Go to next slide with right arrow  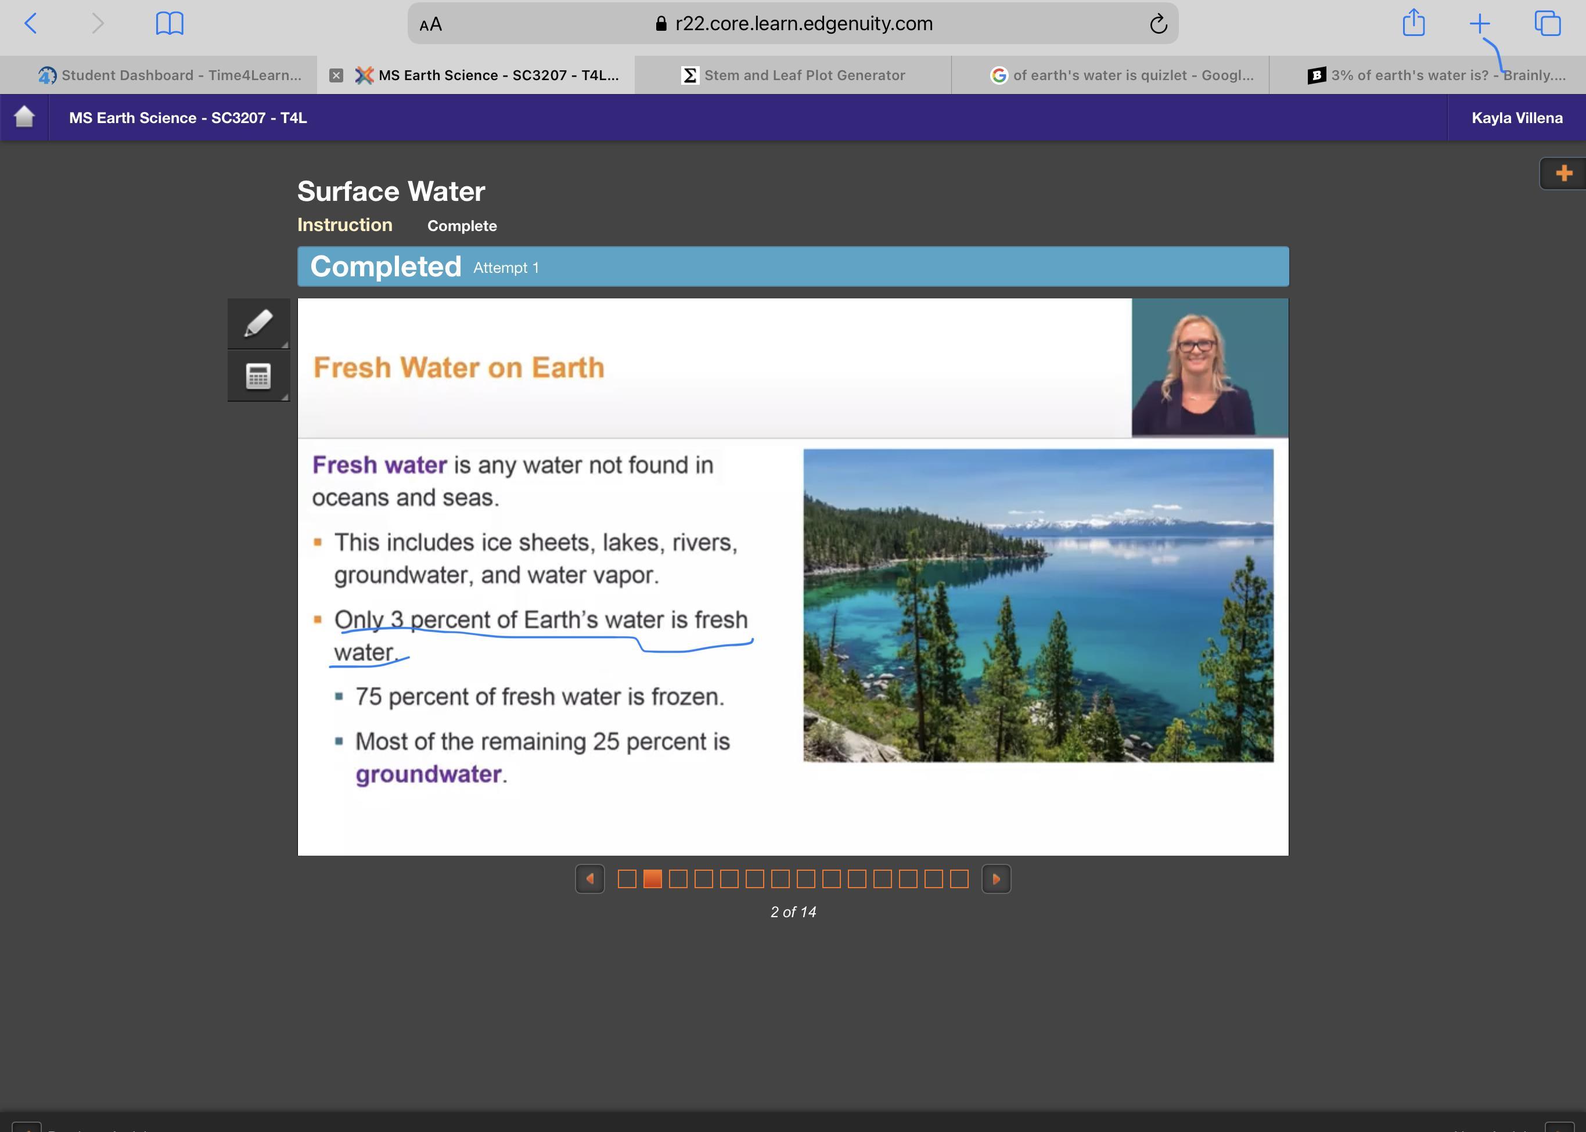pos(996,879)
